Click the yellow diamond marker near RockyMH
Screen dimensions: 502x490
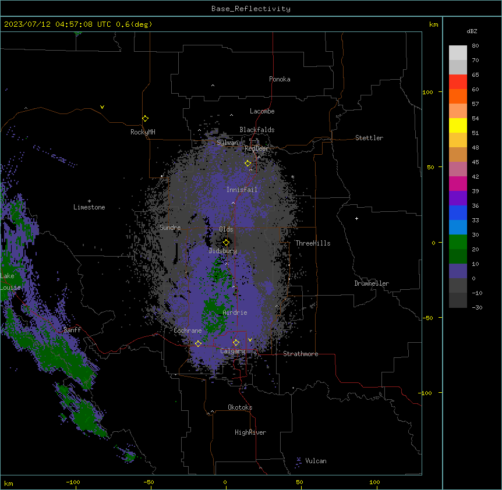pos(146,119)
